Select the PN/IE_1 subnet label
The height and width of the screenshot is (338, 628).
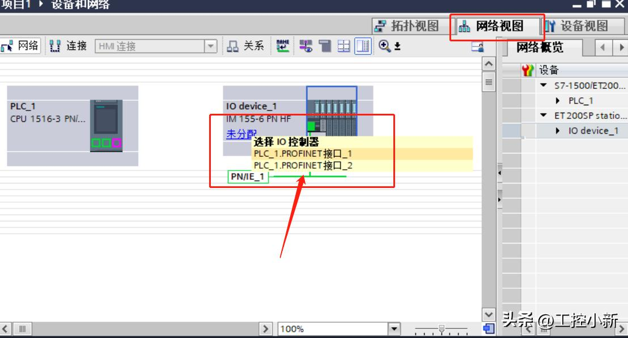click(x=248, y=177)
